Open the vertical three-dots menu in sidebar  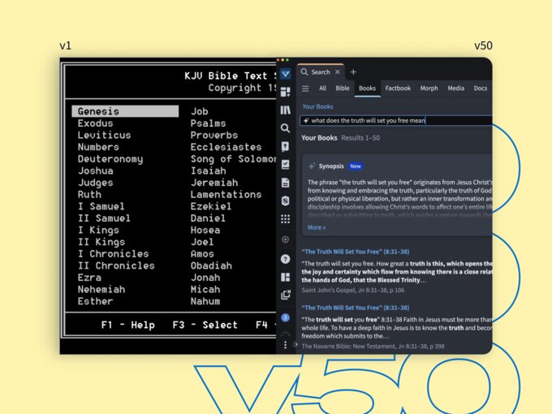(x=285, y=345)
